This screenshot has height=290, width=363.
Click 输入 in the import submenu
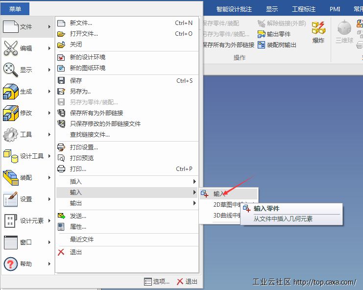pos(219,194)
